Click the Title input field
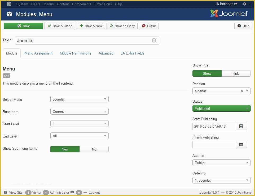Screen dimensions: 255x196 [x=87, y=40]
